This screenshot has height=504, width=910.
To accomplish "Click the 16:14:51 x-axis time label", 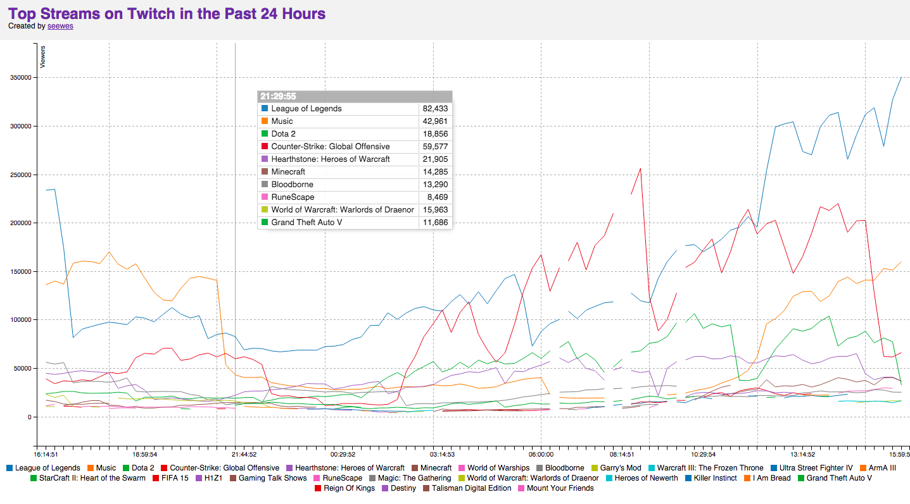I will [x=46, y=454].
